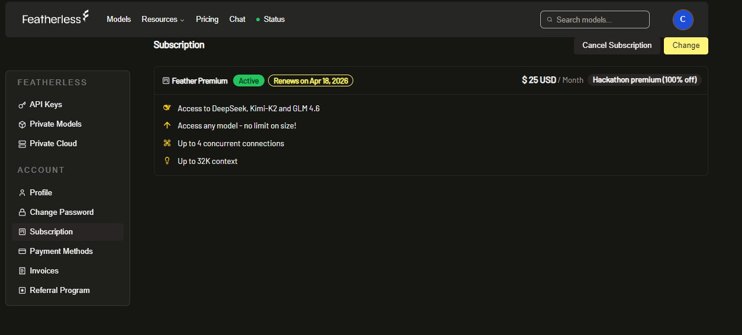The image size is (742, 335).
Task: Click the Hackathon premium discount badge
Action: click(645, 80)
